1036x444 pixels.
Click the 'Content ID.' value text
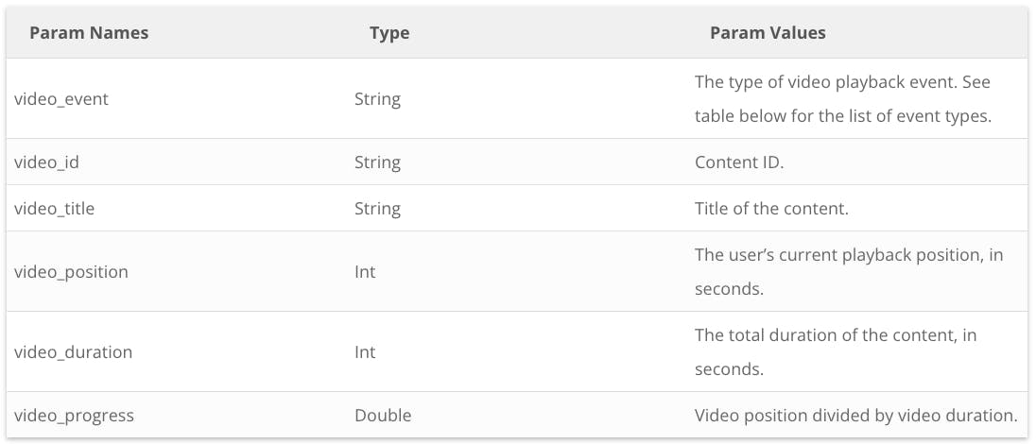(x=739, y=162)
